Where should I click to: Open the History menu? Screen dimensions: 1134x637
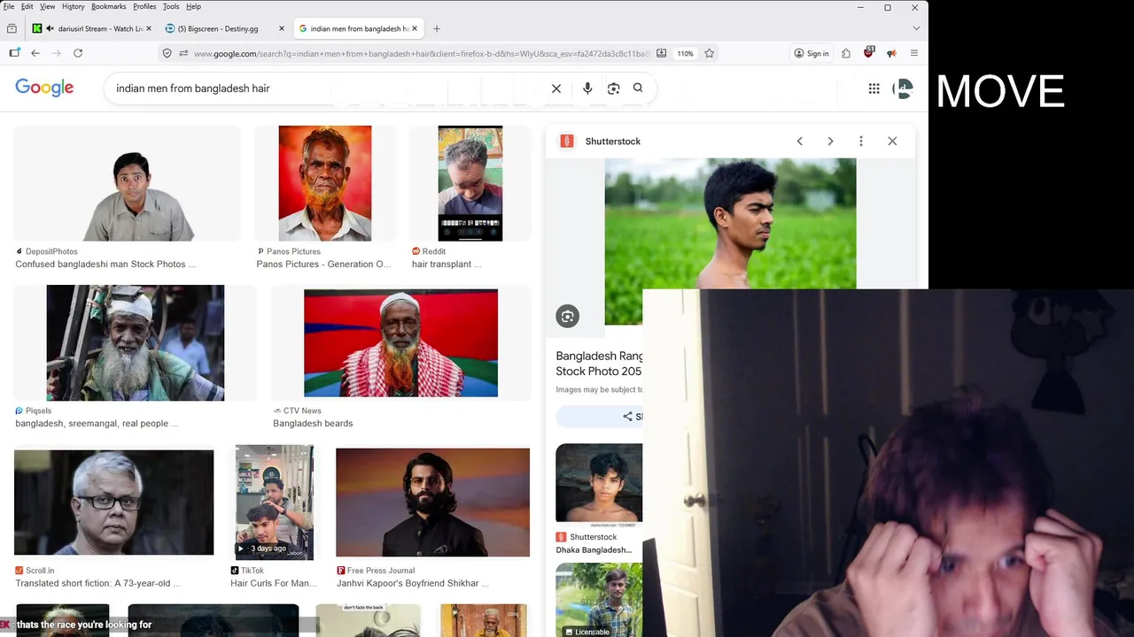click(x=73, y=6)
